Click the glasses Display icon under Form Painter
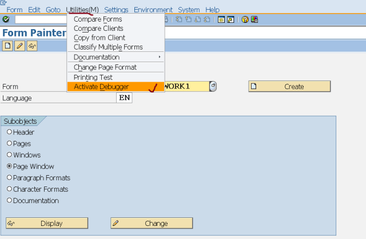 pyautogui.click(x=32, y=46)
